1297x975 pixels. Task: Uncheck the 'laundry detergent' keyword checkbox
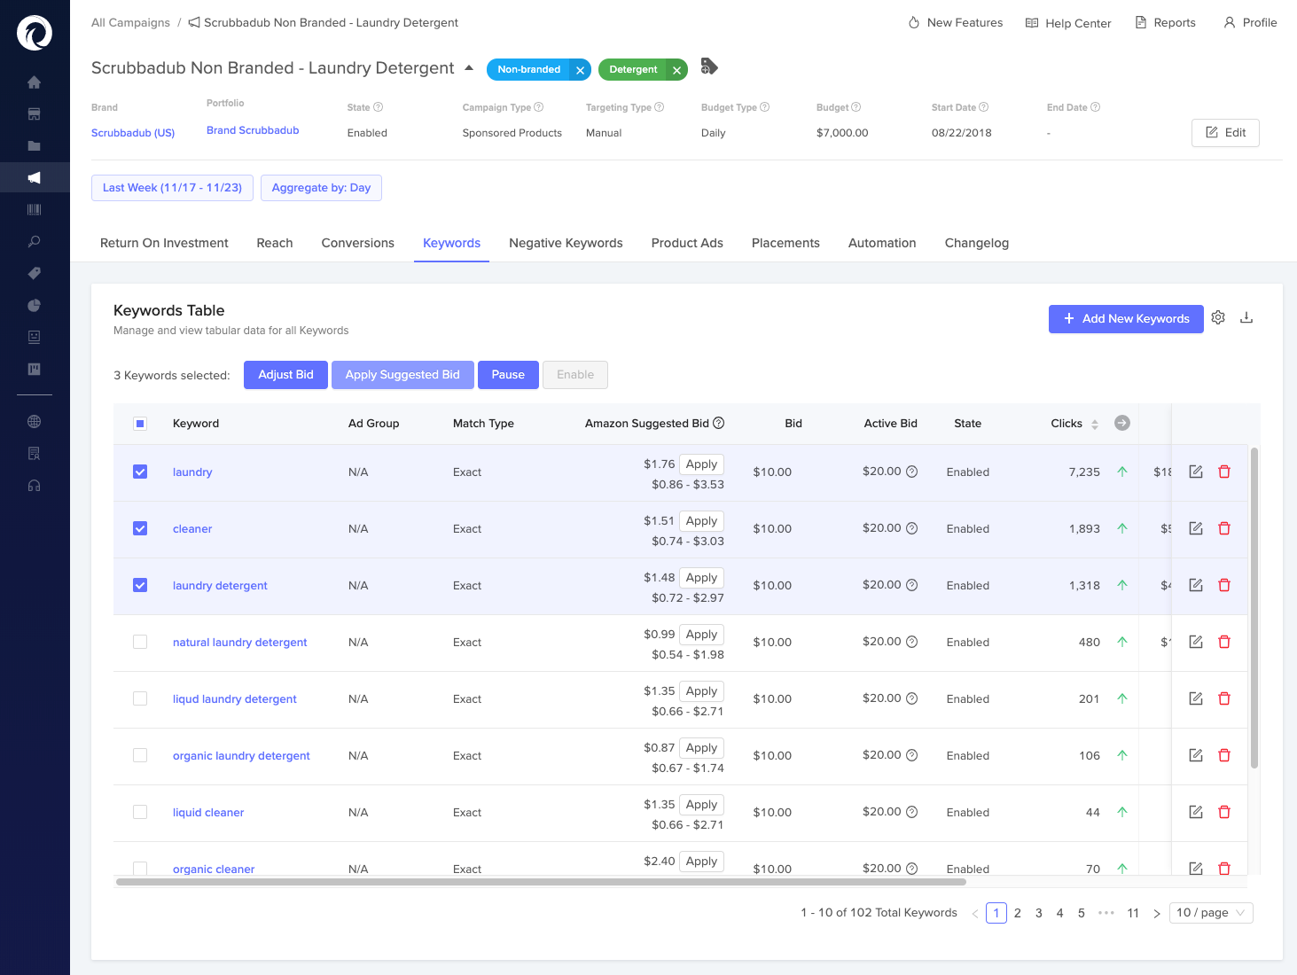click(x=139, y=585)
